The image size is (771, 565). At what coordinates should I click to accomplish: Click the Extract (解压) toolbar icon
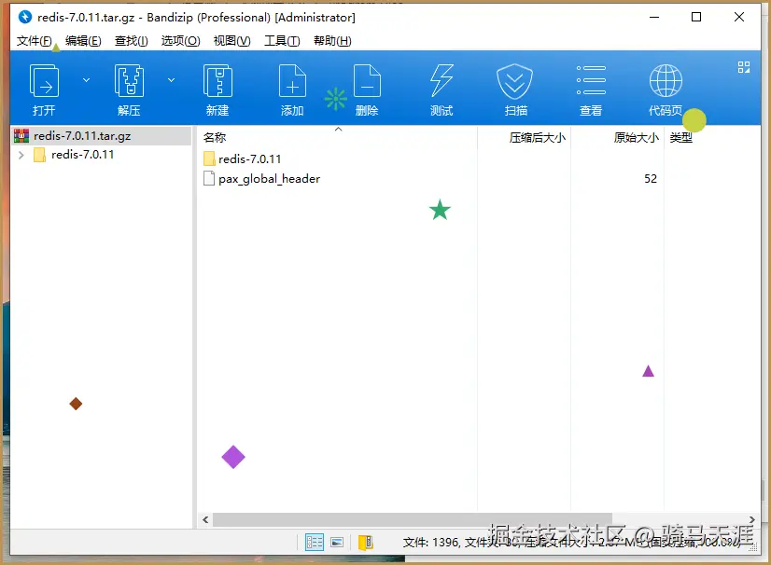(x=129, y=81)
